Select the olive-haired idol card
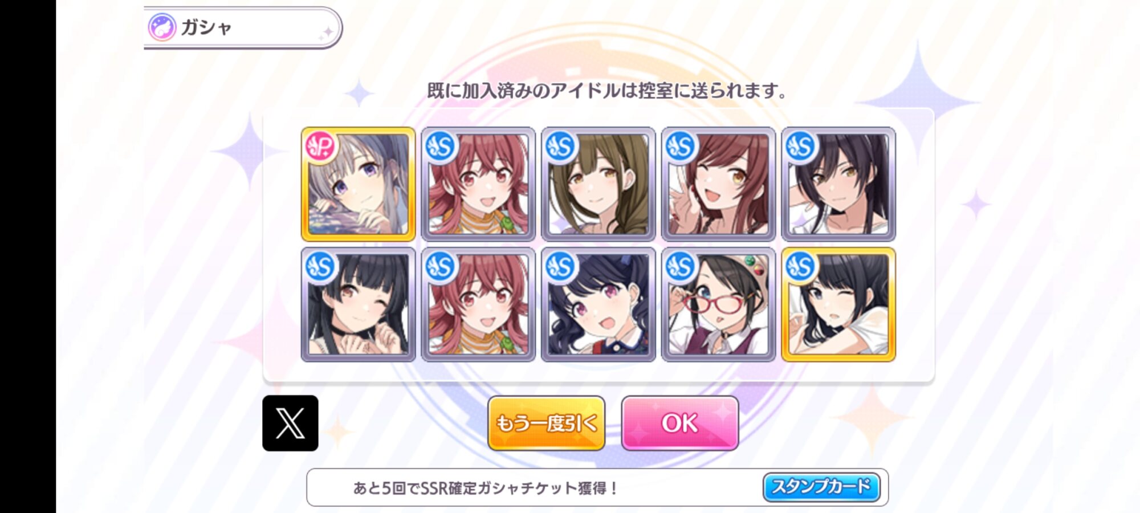The image size is (1140, 513). click(598, 184)
